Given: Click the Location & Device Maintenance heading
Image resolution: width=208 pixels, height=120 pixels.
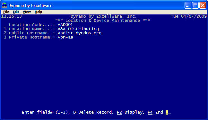Looking at the screenshot, I should (102, 21).
